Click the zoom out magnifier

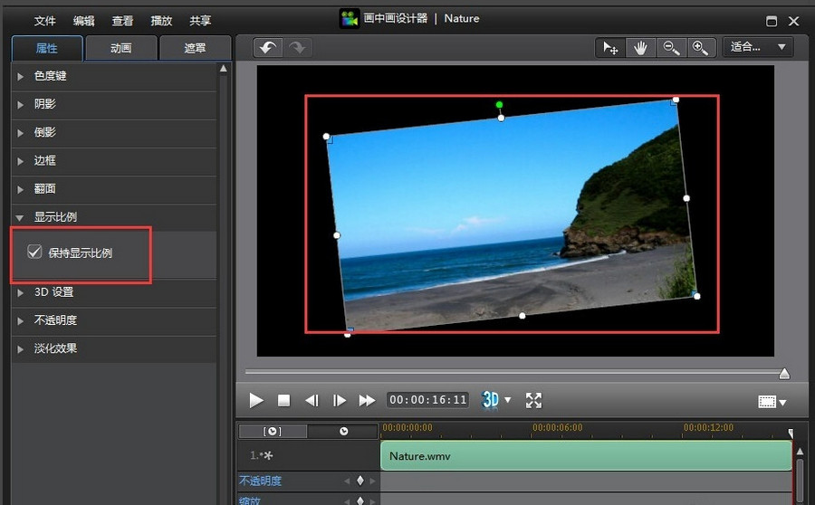(x=670, y=48)
